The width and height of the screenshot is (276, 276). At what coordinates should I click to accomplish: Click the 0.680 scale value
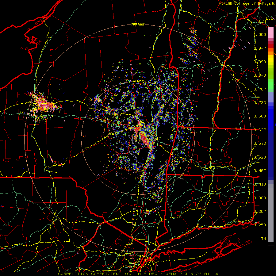[x=260, y=116]
